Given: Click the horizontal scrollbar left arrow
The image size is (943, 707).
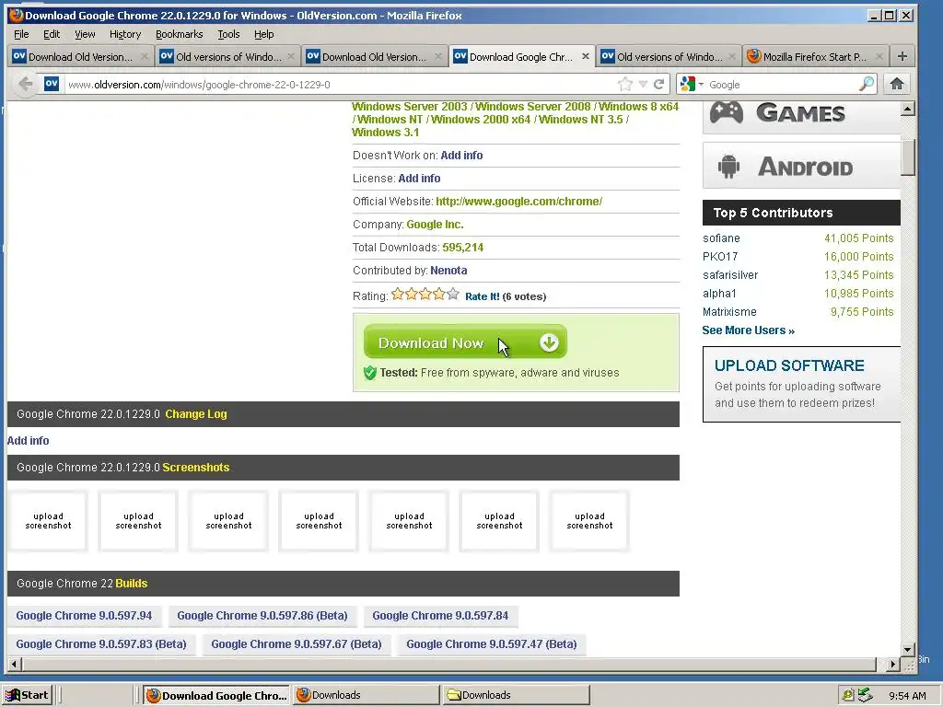Looking at the screenshot, I should pyautogui.click(x=15, y=665).
